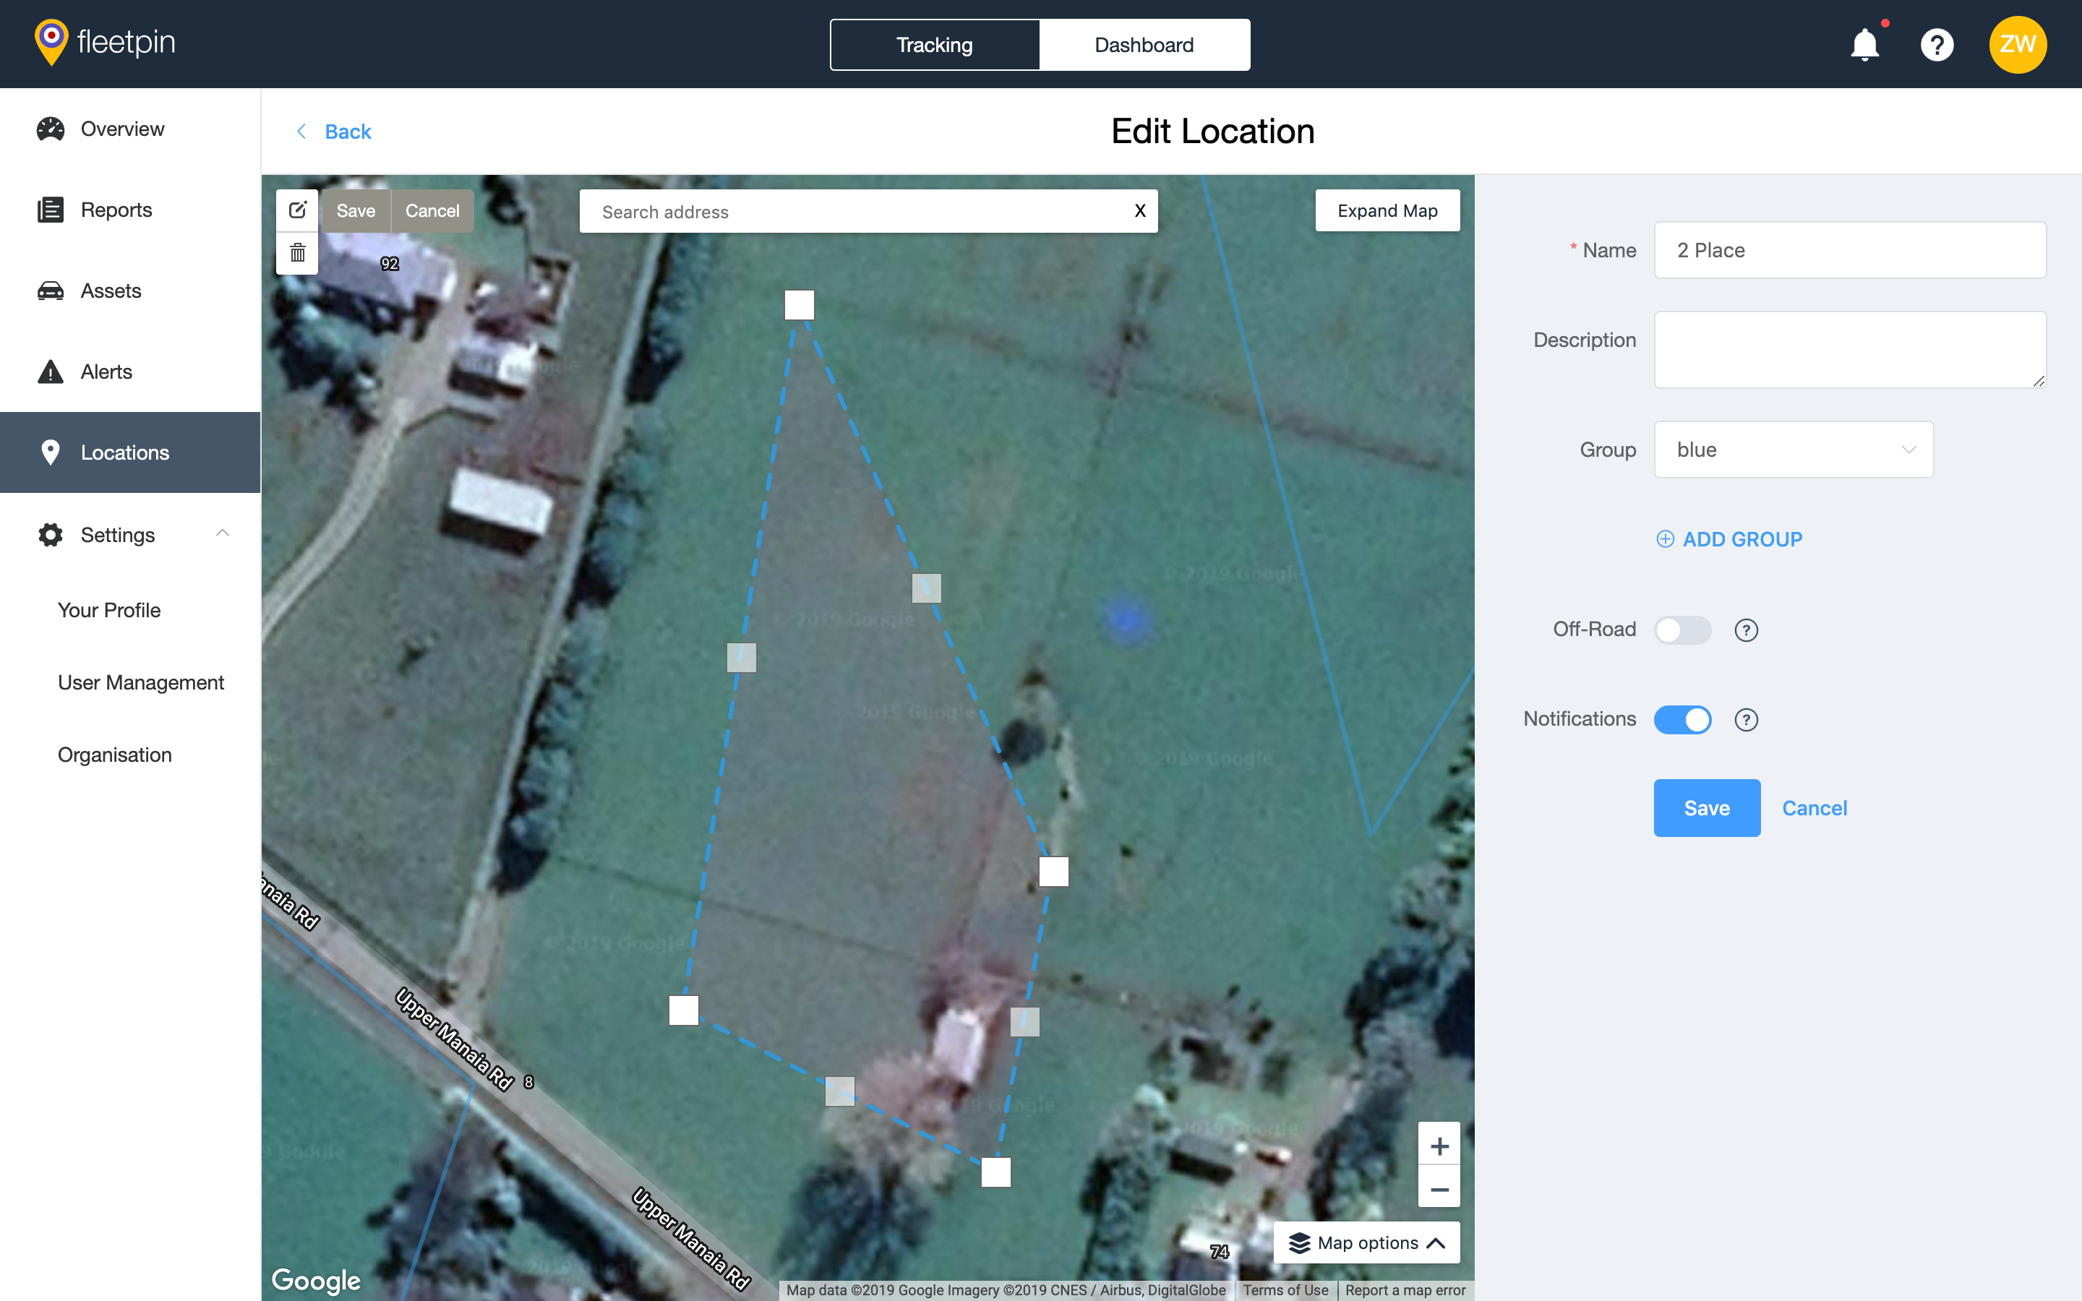The image size is (2082, 1301).
Task: Clear search address with X
Action: [x=1140, y=211]
